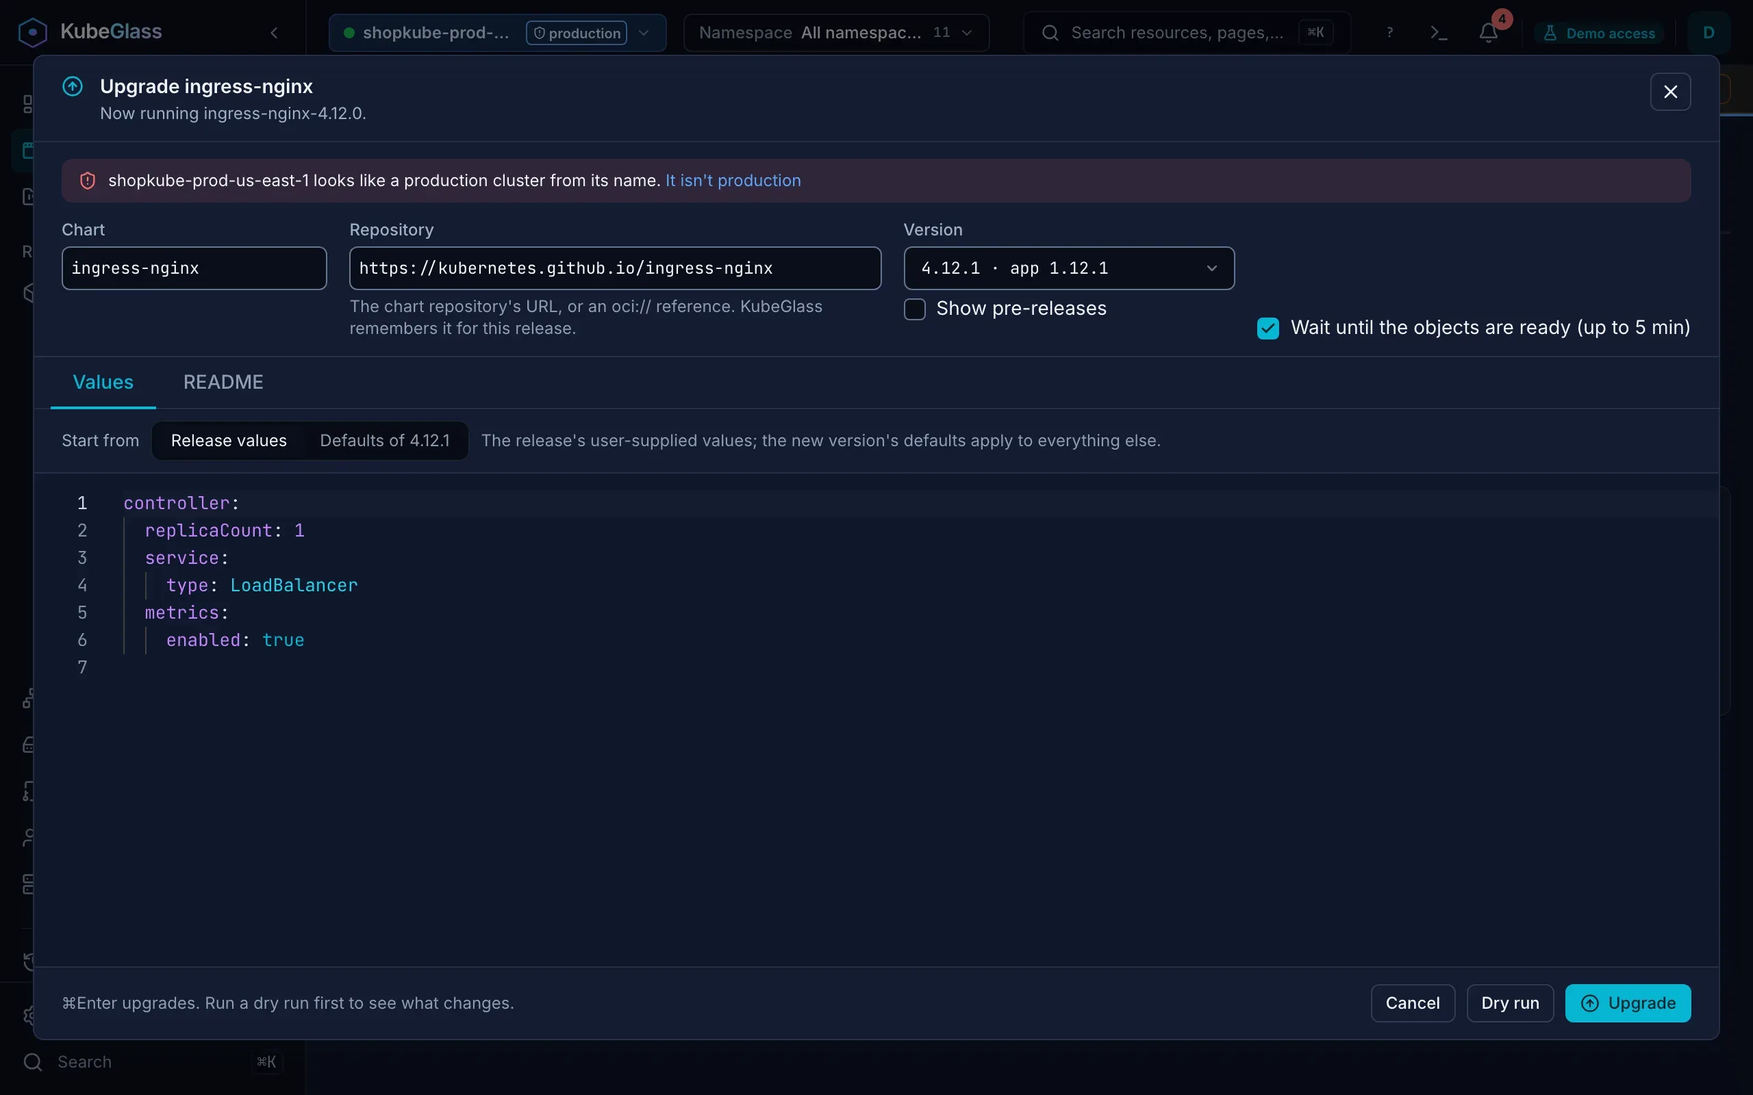Enable Show pre-releases checkbox
The height and width of the screenshot is (1095, 1753).
[915, 309]
